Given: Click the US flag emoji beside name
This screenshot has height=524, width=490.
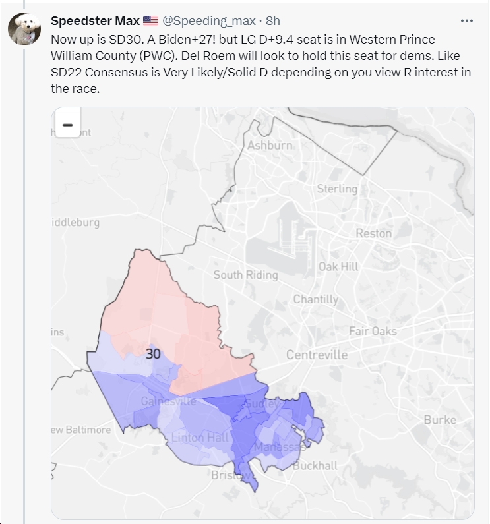Looking at the screenshot, I should tap(150, 20).
